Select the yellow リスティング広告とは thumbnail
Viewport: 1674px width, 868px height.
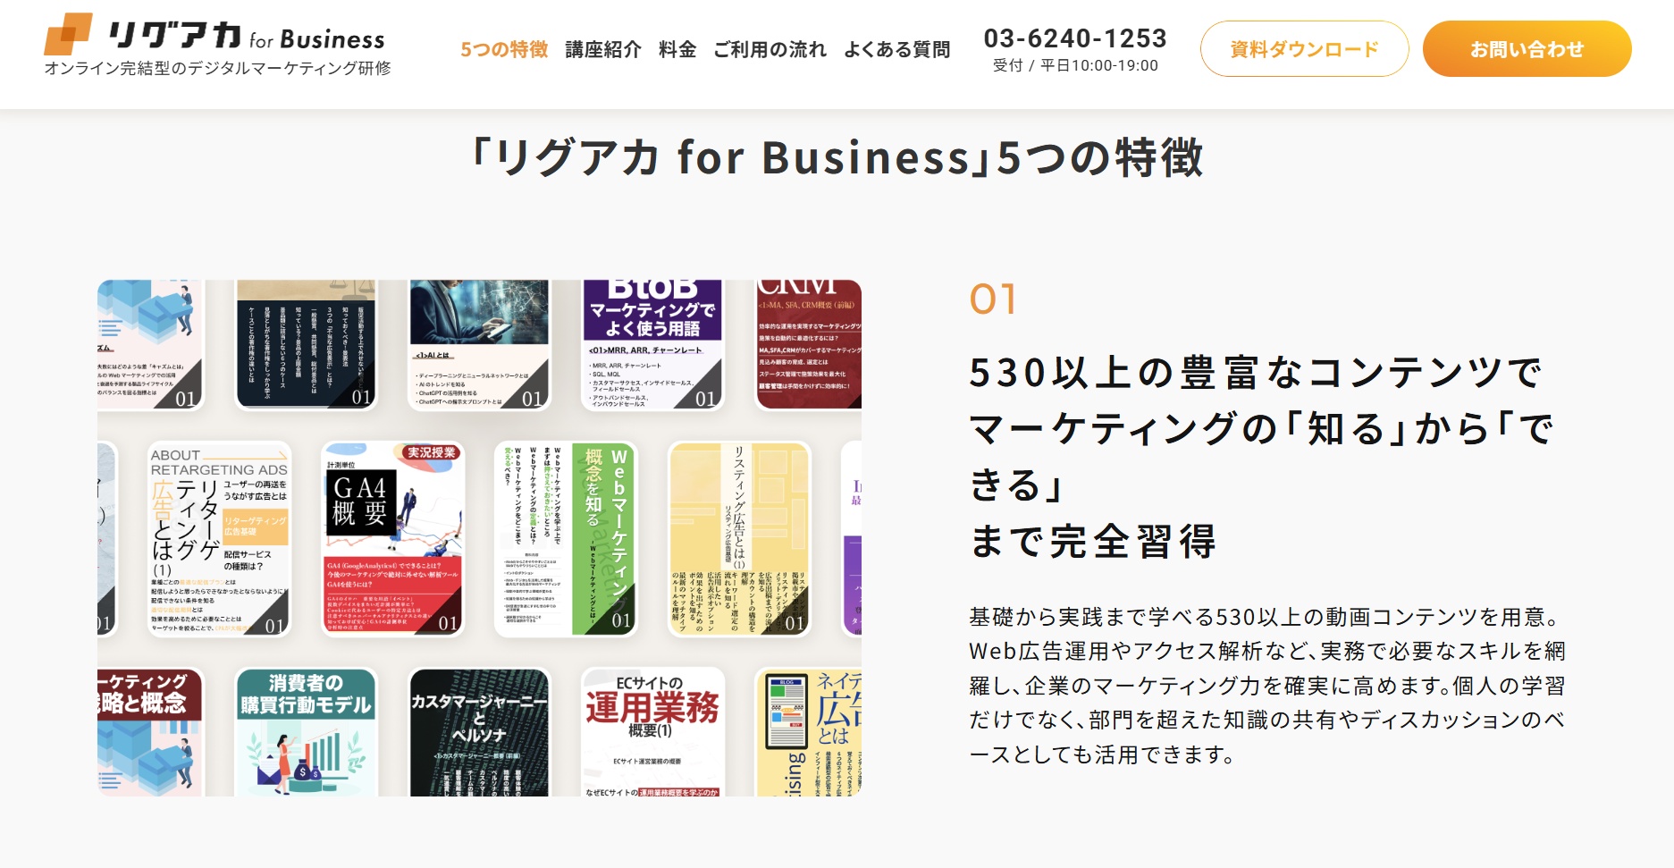click(739, 539)
